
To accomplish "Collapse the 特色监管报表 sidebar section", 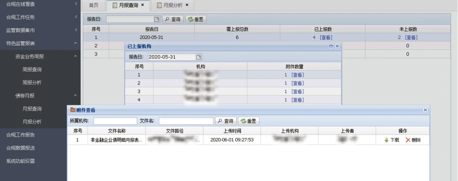I will pos(76,43).
